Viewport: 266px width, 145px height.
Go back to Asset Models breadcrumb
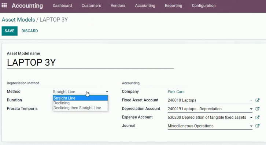pyautogui.click(x=18, y=20)
